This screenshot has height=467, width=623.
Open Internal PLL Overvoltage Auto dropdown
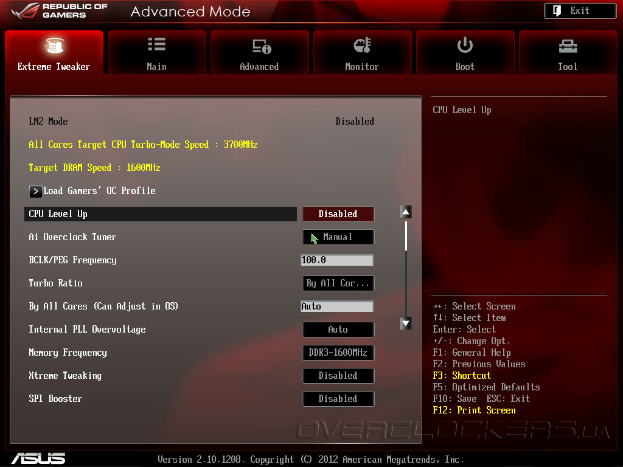pyautogui.click(x=338, y=330)
